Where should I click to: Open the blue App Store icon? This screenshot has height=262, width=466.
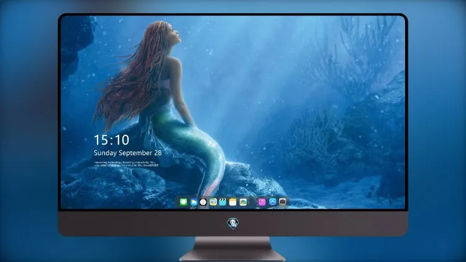tap(273, 202)
